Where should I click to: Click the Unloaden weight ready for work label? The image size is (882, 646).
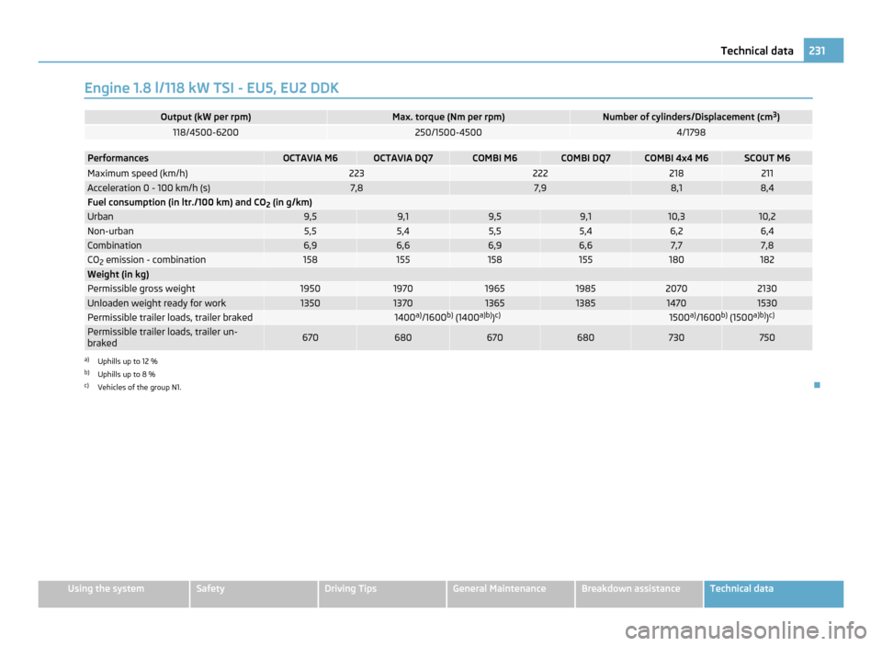[x=156, y=303]
